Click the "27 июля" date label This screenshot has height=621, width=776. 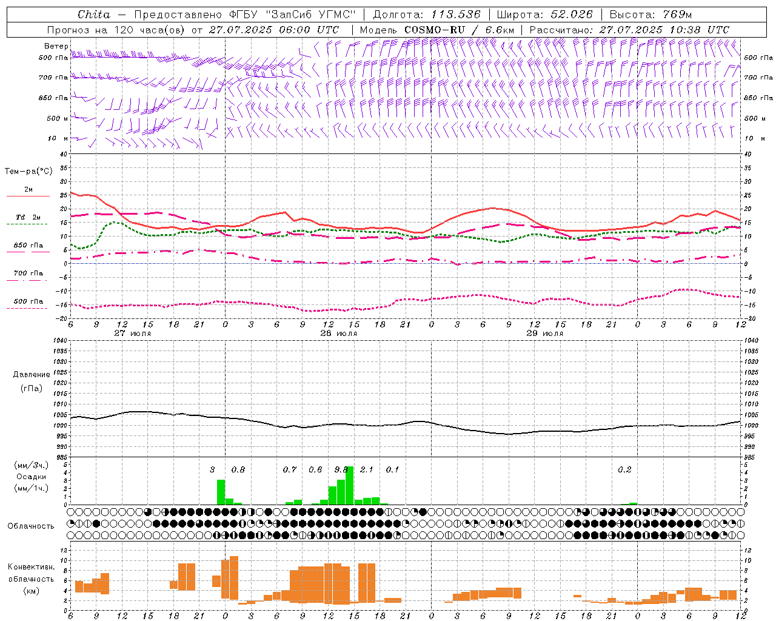[x=133, y=334]
